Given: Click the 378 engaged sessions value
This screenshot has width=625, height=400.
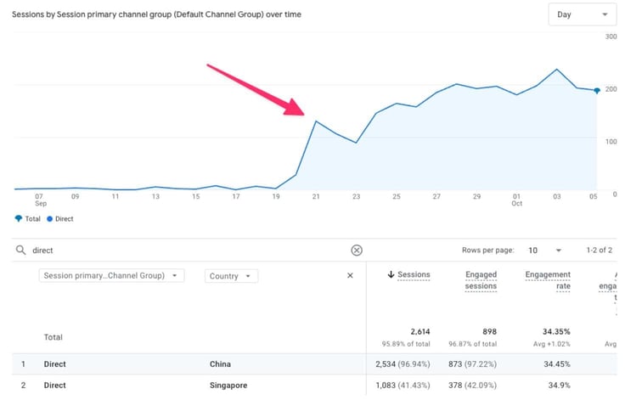Looking at the screenshot, I should coord(455,386).
